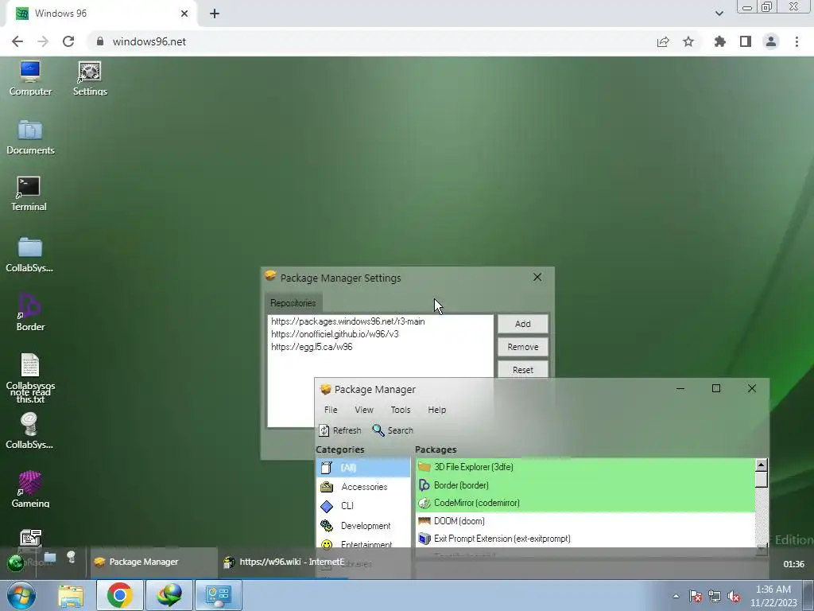Open File Explorer from Windows taskbar

tap(71, 595)
